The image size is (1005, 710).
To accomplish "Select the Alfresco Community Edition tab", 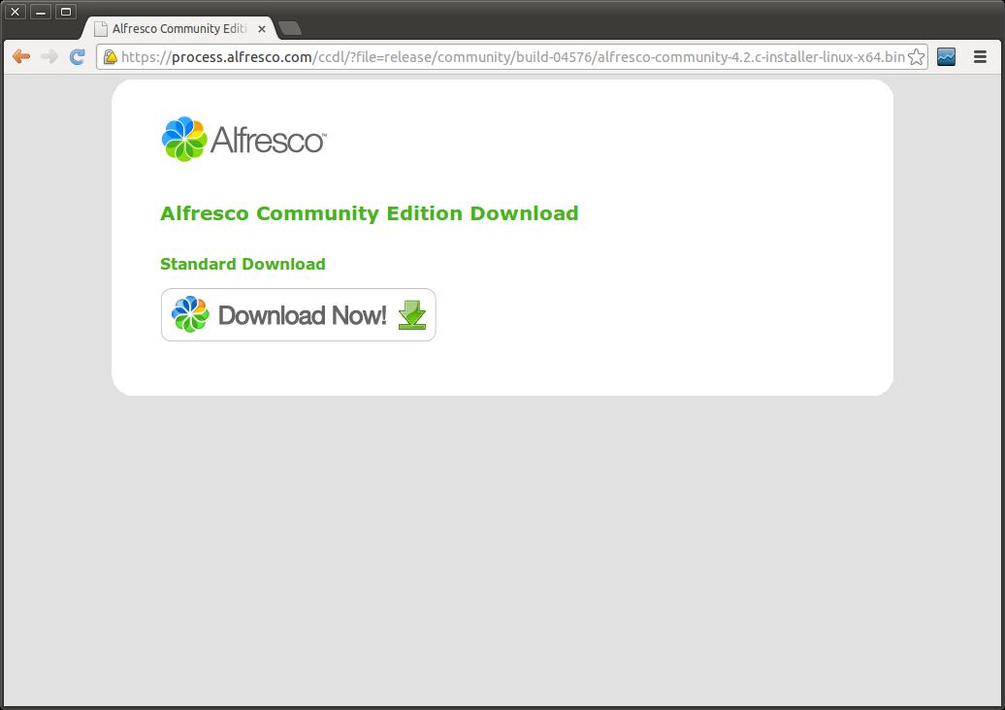I will coord(180,29).
